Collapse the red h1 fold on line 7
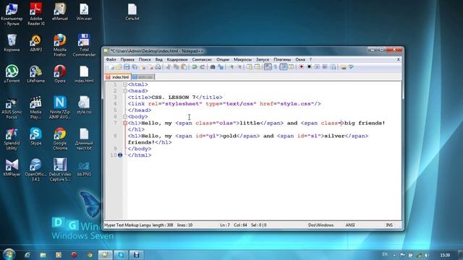This screenshot has width=463, height=260. point(125,123)
